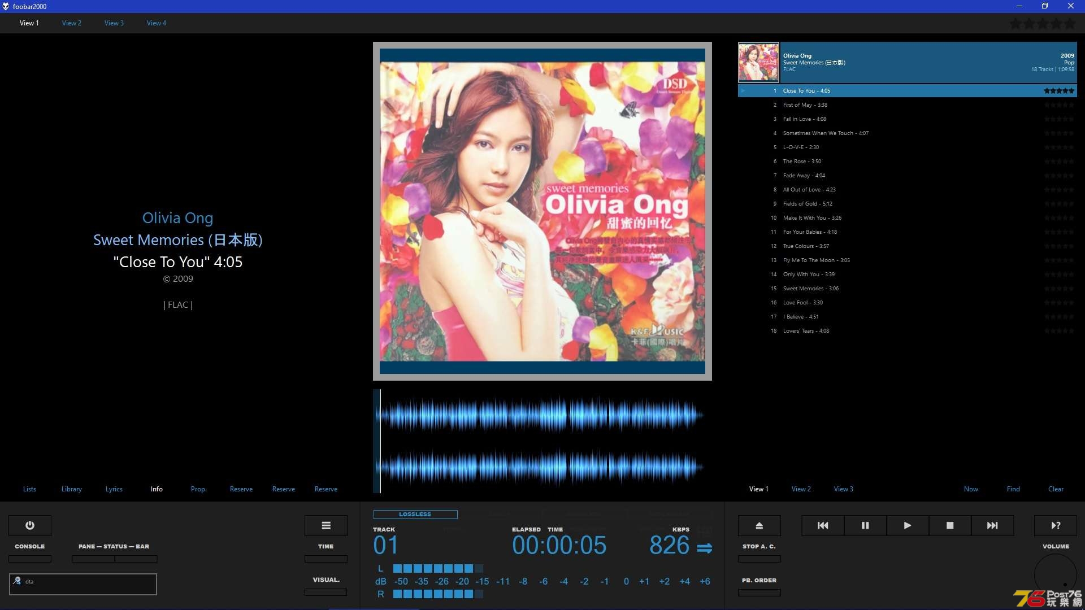Image resolution: width=1085 pixels, height=610 pixels.
Task: Click the play button
Action: point(908,525)
